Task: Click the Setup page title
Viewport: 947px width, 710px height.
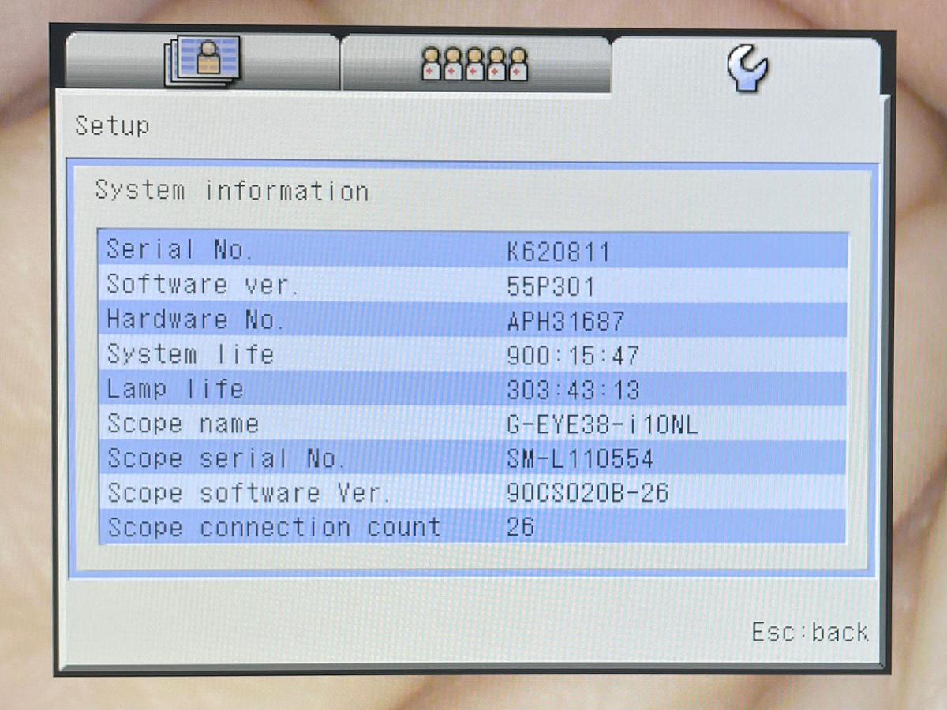Action: click(112, 125)
